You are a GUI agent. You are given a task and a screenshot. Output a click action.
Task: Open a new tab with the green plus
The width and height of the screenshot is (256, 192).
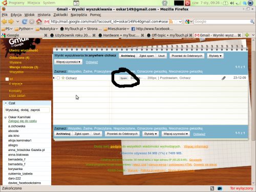247,35
